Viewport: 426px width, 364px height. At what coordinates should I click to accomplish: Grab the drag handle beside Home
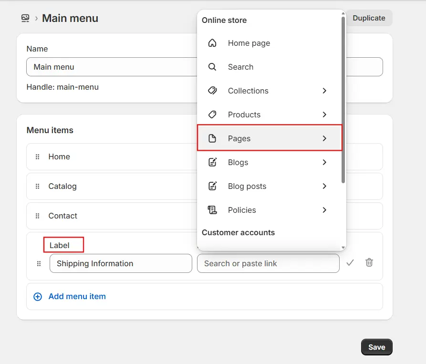coord(37,156)
